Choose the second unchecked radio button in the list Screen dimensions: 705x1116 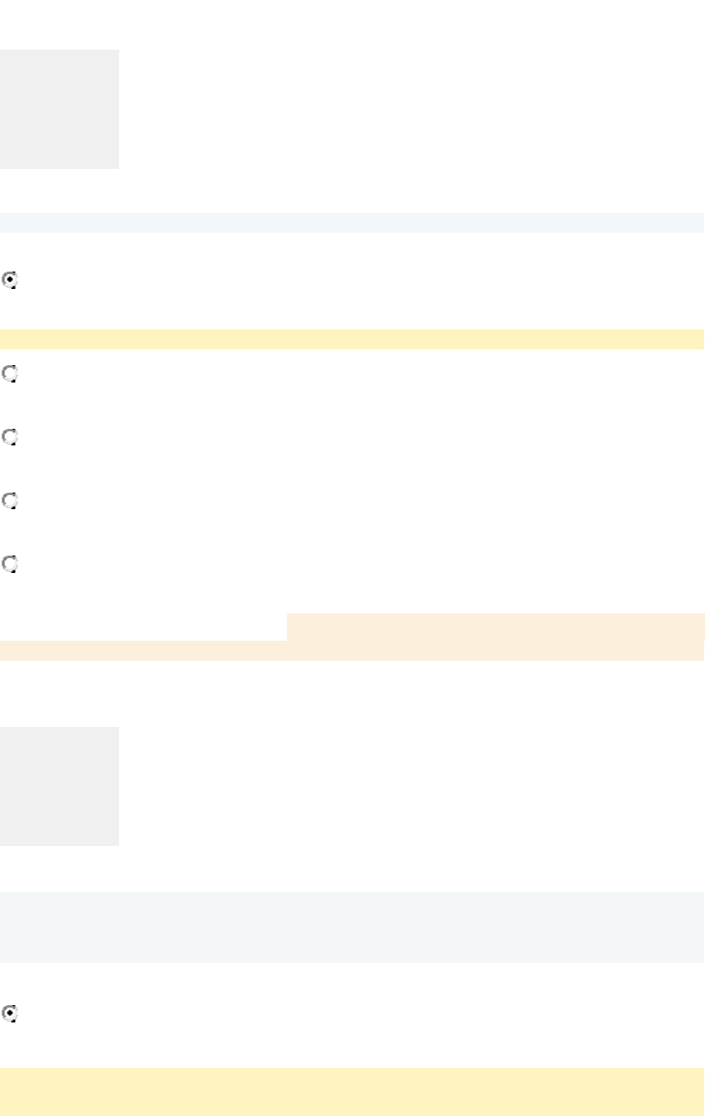click(x=11, y=437)
